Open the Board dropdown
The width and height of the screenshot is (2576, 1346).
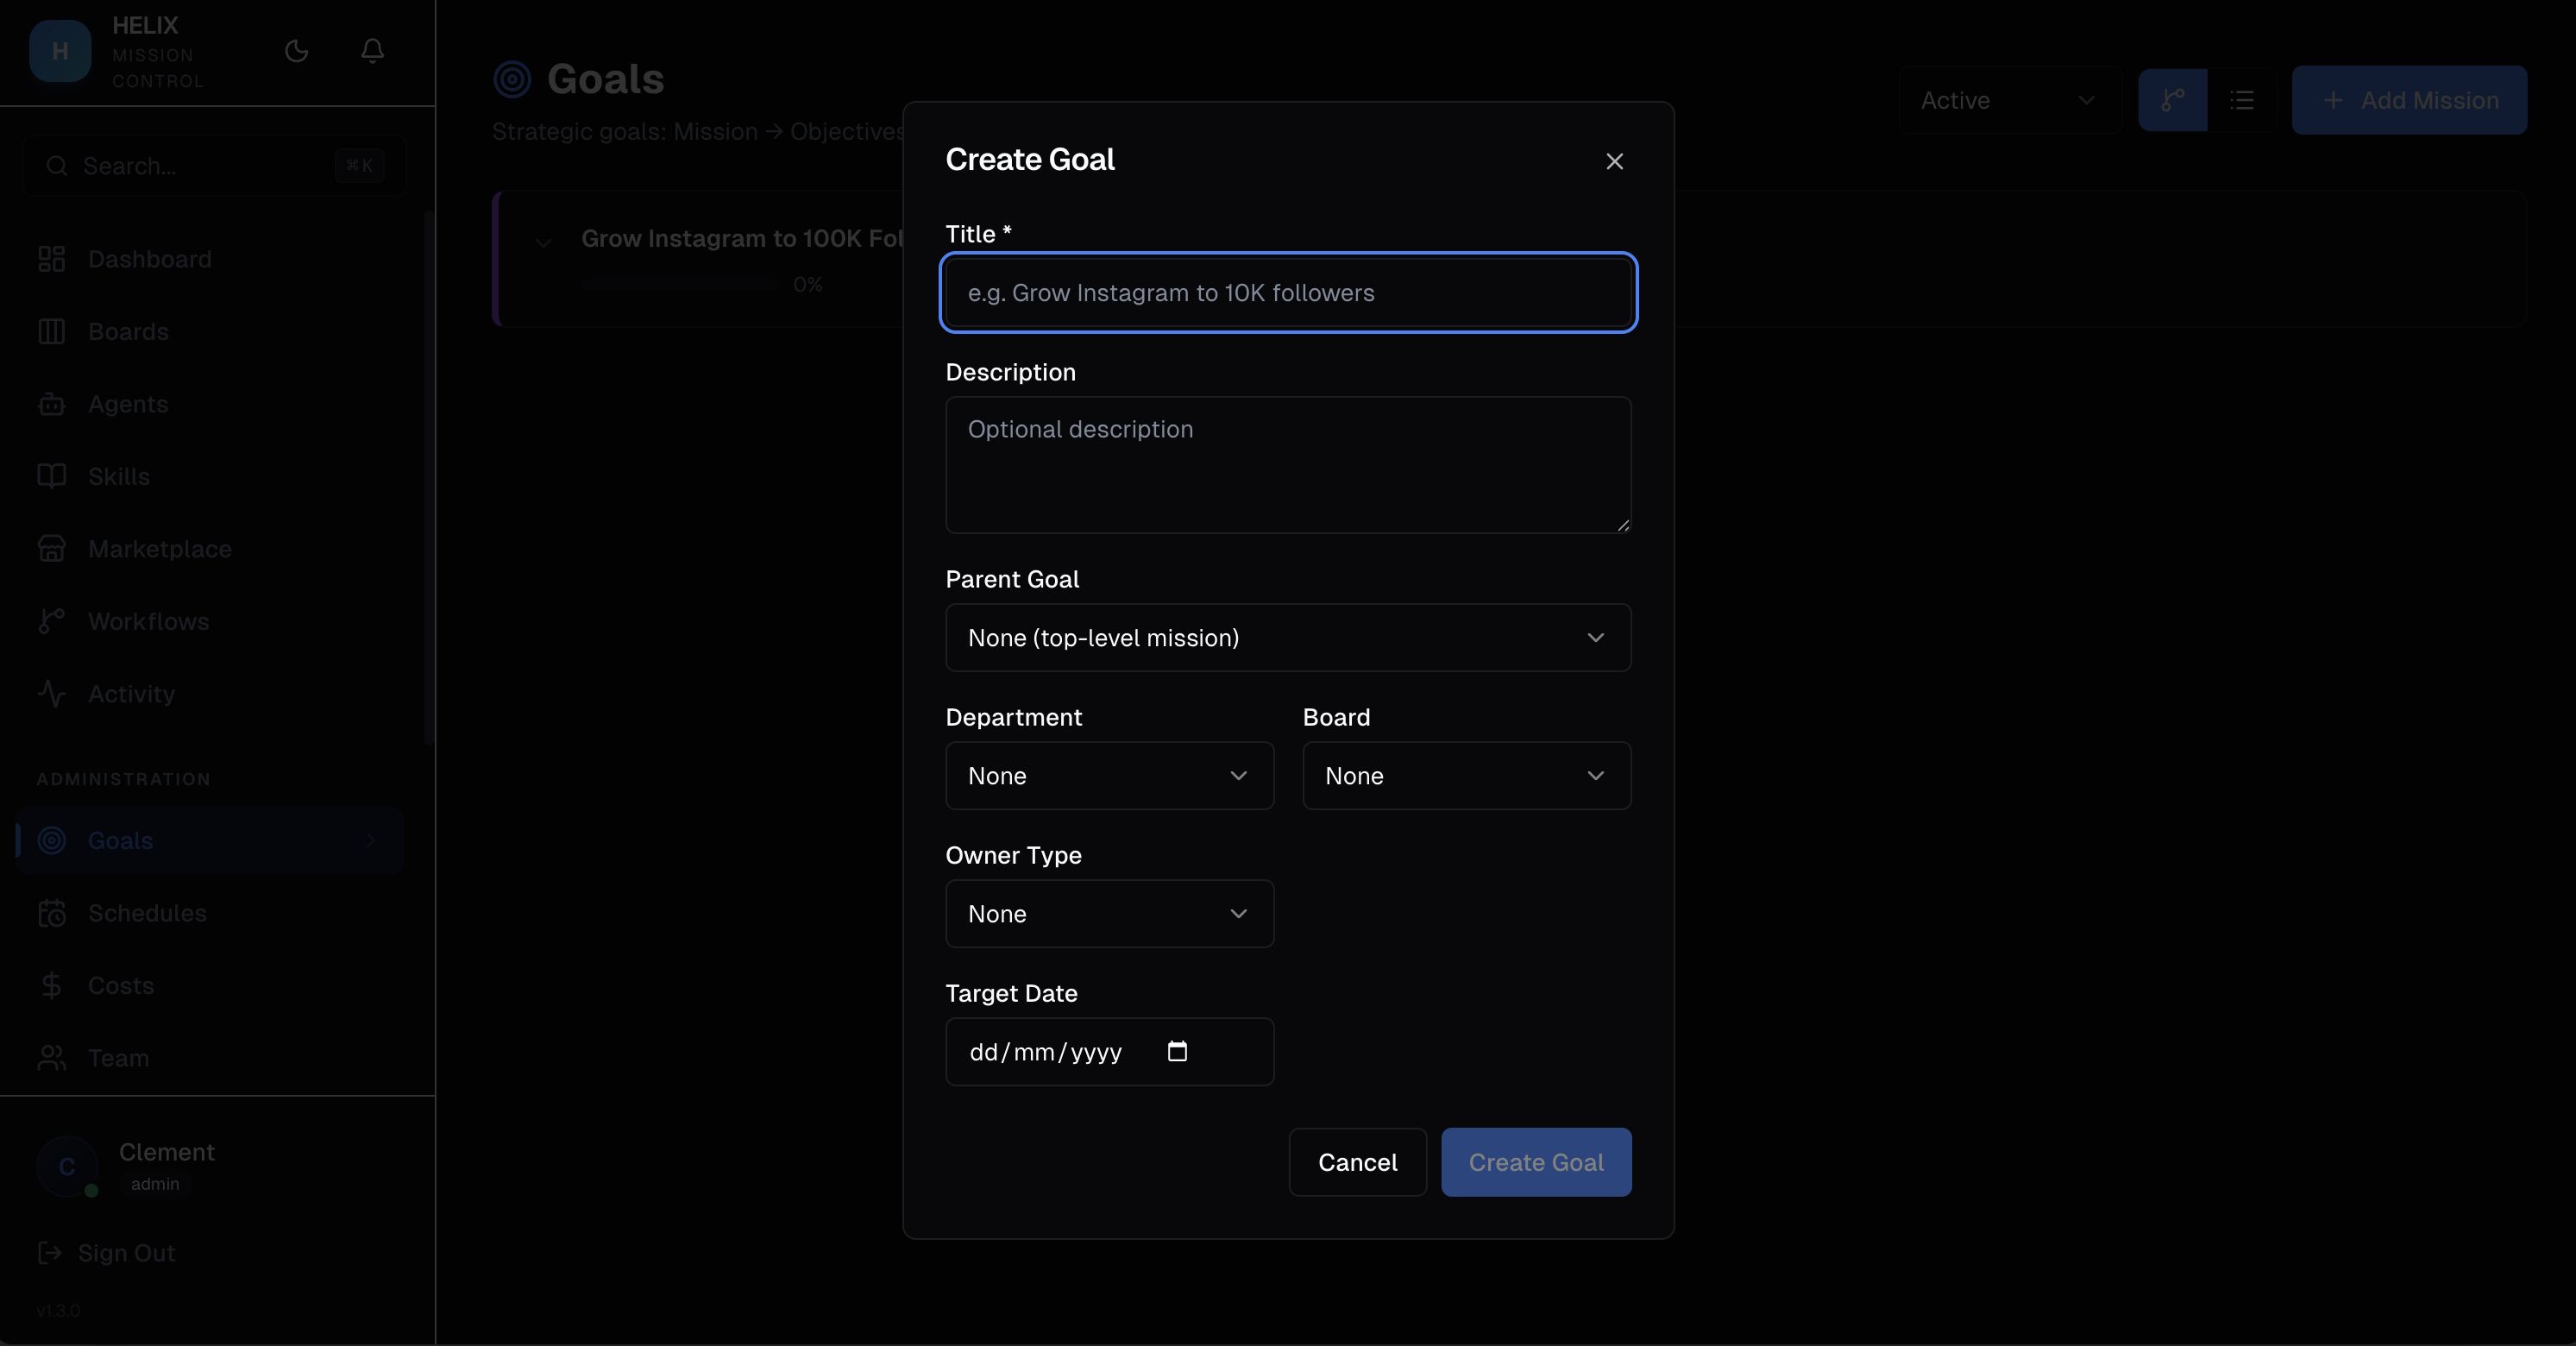click(1466, 776)
